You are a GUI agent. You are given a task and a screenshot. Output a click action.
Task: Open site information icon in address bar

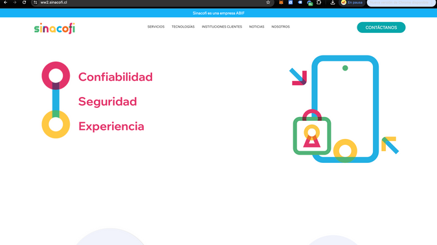pyautogui.click(x=36, y=2)
